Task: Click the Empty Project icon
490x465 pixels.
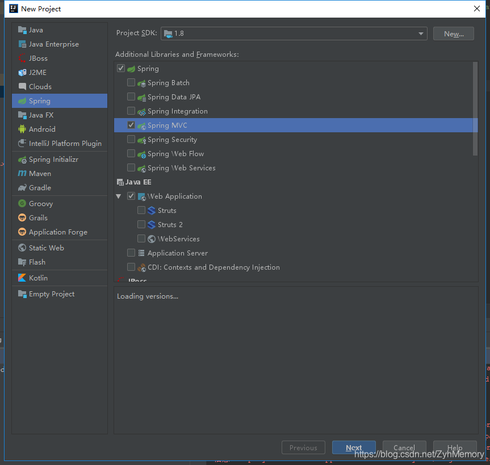Action: point(22,294)
